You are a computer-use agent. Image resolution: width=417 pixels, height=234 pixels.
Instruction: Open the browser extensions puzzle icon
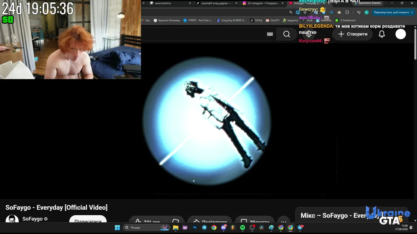coord(347,12)
